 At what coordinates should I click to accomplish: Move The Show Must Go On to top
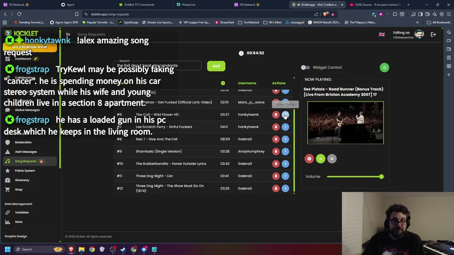(285, 188)
